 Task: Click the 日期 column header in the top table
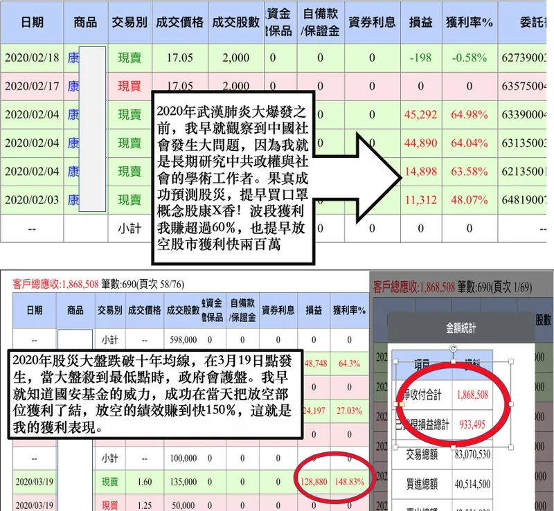[32, 22]
